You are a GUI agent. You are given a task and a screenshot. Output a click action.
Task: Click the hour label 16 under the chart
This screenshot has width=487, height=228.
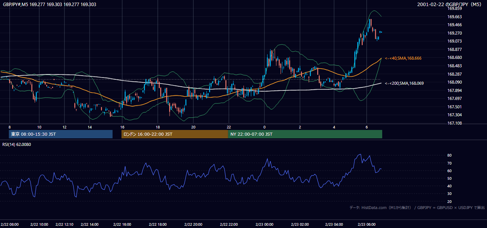(122, 127)
